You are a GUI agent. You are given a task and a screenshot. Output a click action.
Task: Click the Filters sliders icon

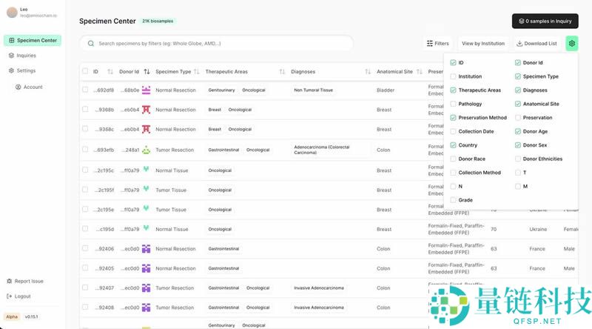point(430,44)
